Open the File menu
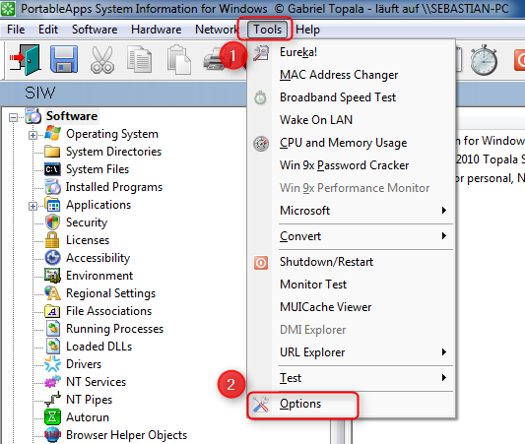This screenshot has height=444, width=525. 16,30
